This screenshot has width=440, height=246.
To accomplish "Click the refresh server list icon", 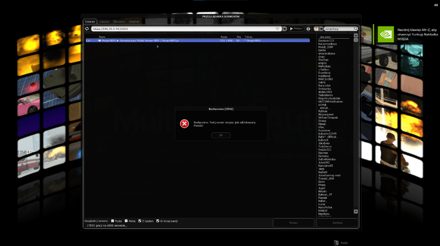I will tap(87, 29).
